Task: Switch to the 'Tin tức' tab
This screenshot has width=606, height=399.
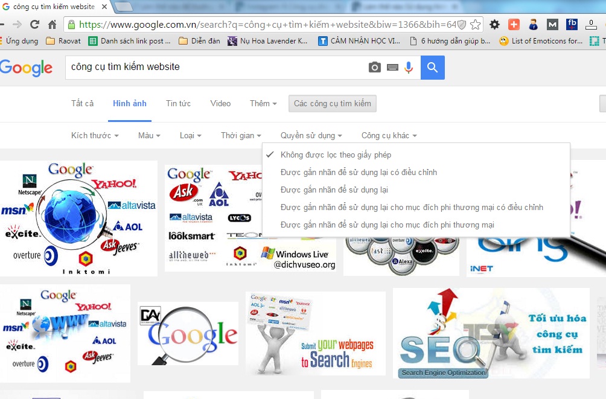Action: 178,104
